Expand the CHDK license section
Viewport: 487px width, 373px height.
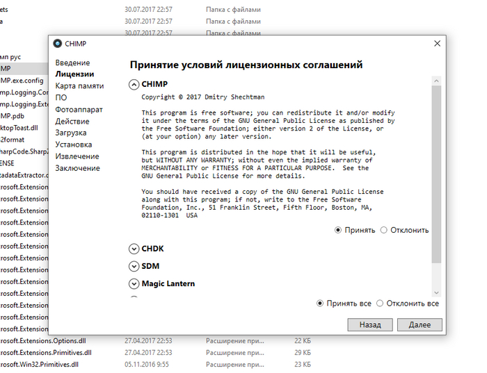tap(134, 249)
